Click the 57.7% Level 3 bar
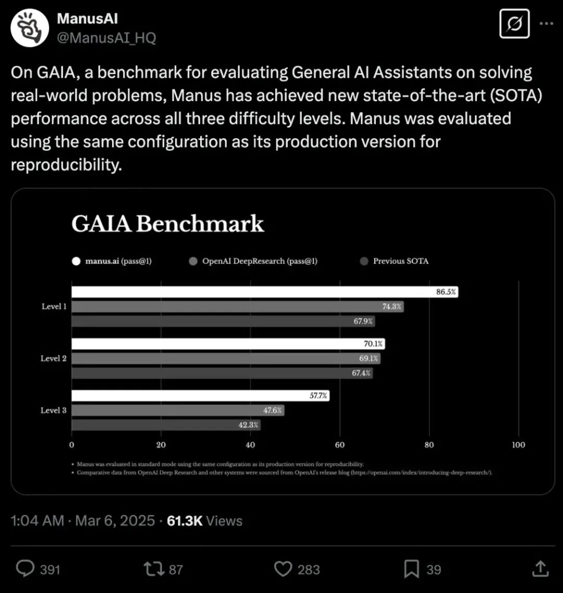Image resolution: width=563 pixels, height=593 pixels. (200, 395)
